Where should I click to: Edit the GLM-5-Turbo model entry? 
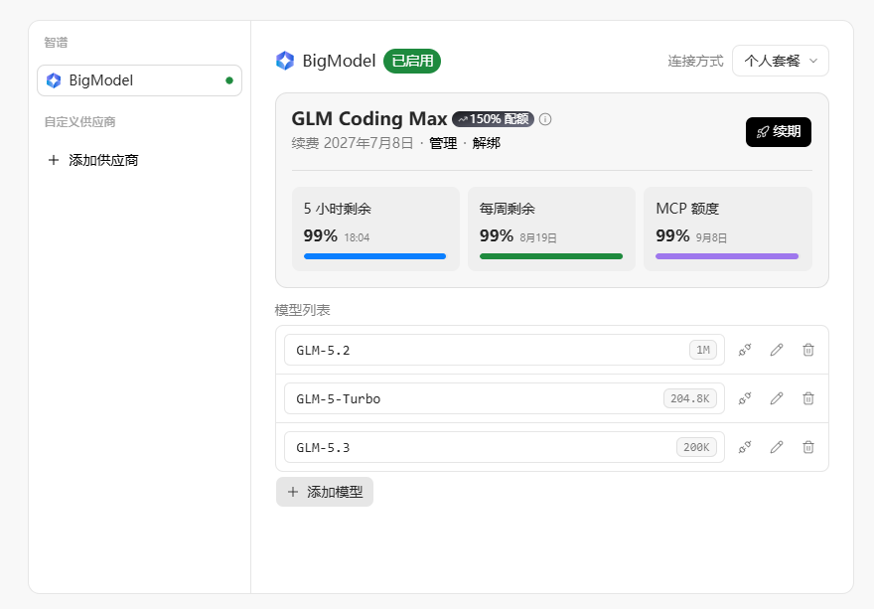click(777, 398)
